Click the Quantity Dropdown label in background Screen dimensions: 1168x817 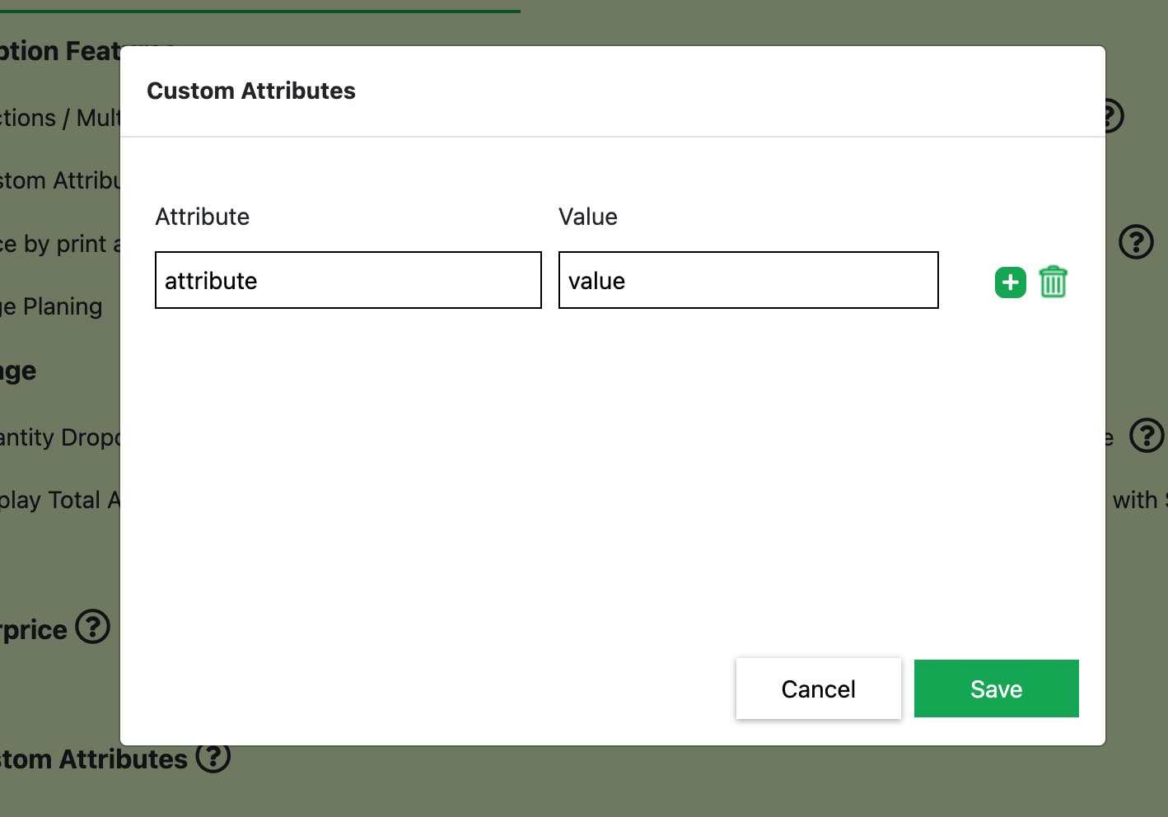click(59, 437)
